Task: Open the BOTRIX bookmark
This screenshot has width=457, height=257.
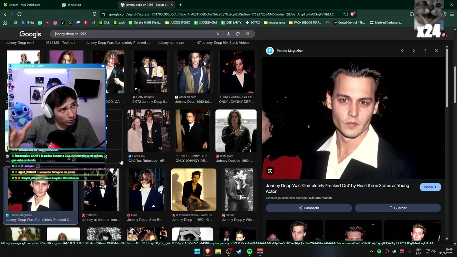Action: click(x=253, y=22)
